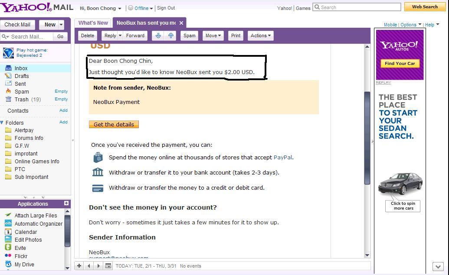This screenshot has height=275, width=449.
Task: Expand the New button dropdown arrow
Action: click(x=61, y=25)
